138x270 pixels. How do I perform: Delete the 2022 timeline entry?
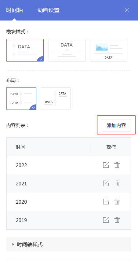pyautogui.click(x=117, y=165)
